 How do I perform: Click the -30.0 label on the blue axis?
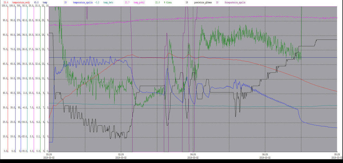(x=23, y=151)
